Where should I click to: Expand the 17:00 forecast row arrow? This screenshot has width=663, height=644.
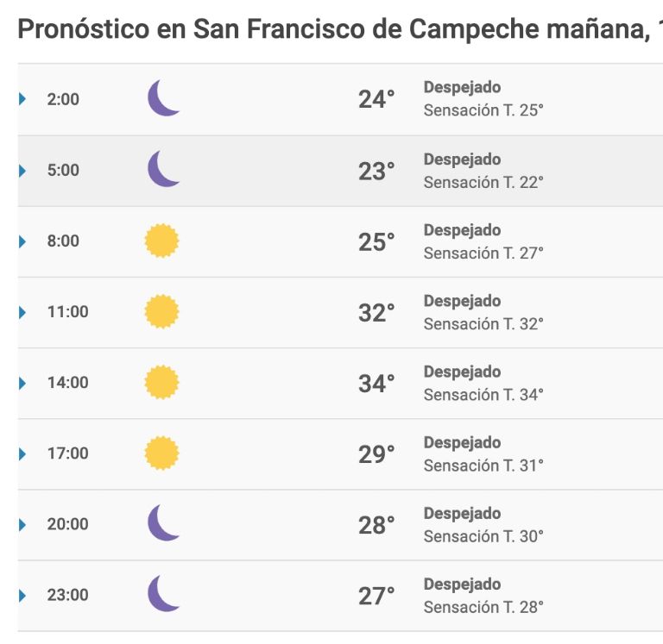pyautogui.click(x=22, y=454)
